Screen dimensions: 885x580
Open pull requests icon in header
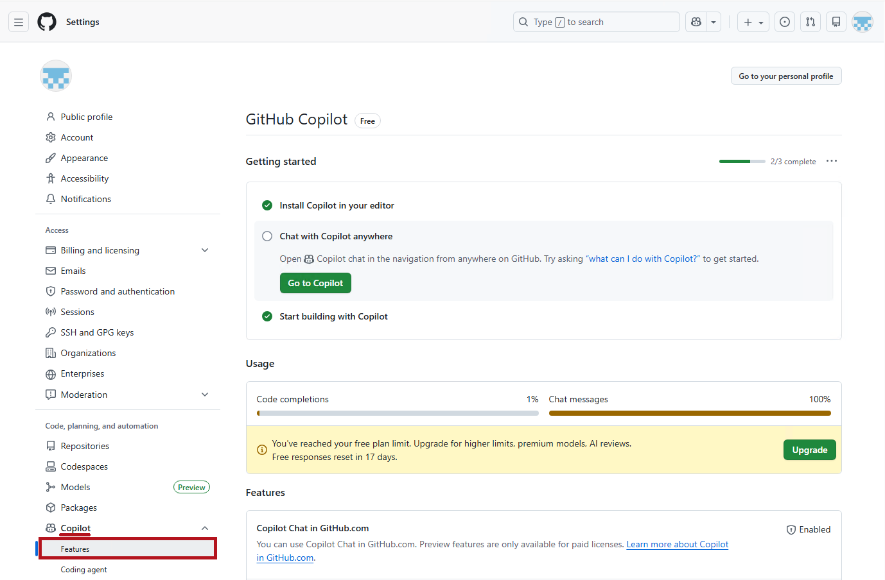(x=811, y=22)
